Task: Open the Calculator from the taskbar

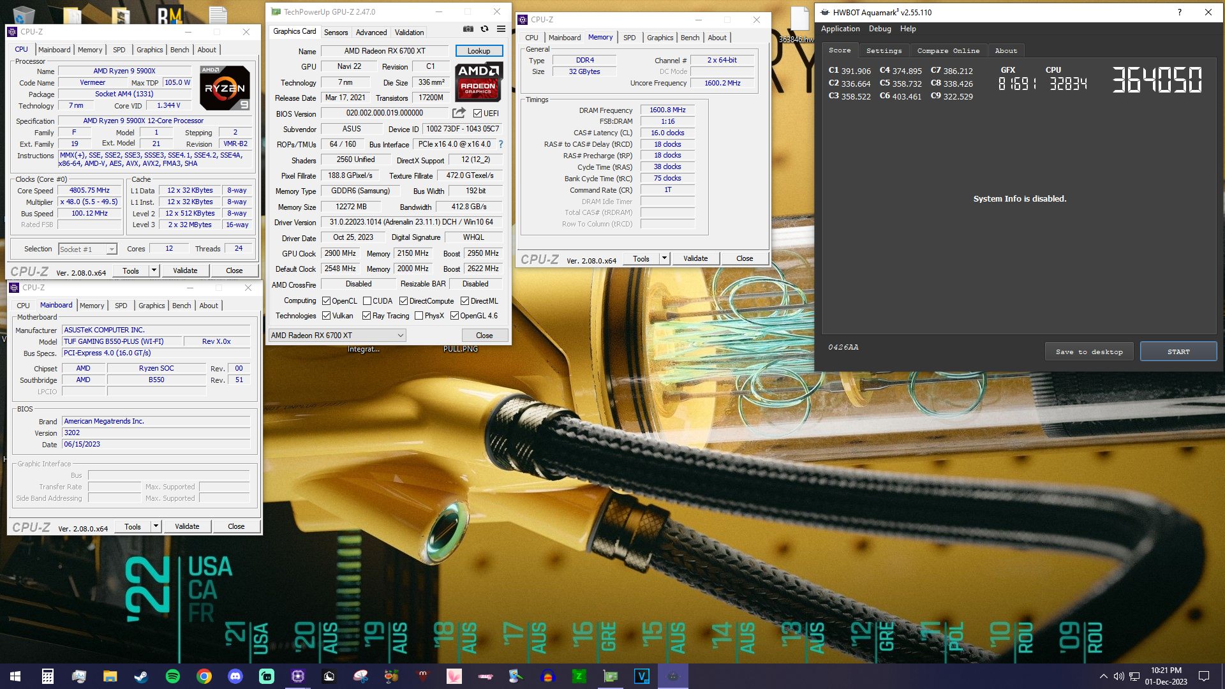Action: tap(47, 676)
